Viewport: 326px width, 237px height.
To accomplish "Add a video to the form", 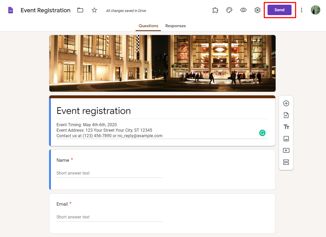I will point(286,151).
